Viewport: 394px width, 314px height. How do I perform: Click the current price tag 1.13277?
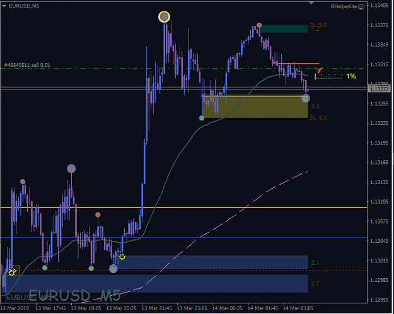coord(379,89)
